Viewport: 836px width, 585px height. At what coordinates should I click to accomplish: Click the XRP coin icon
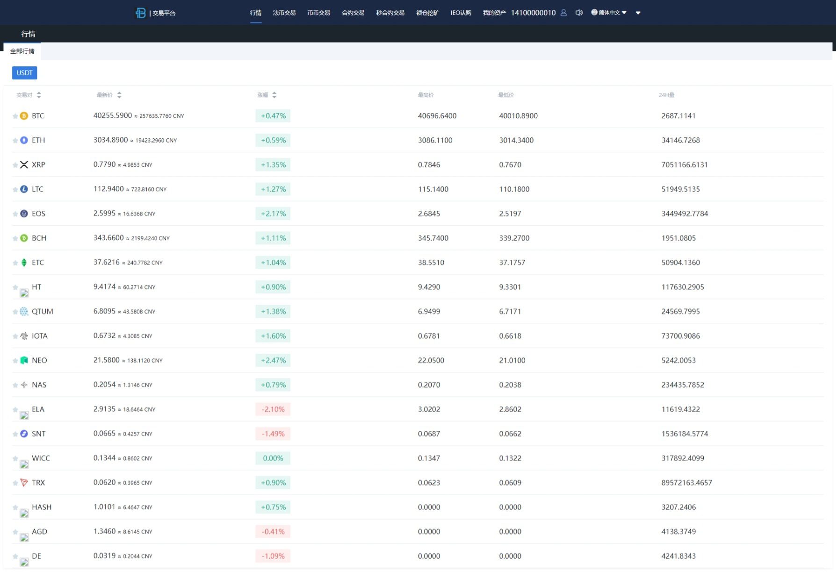(24, 165)
